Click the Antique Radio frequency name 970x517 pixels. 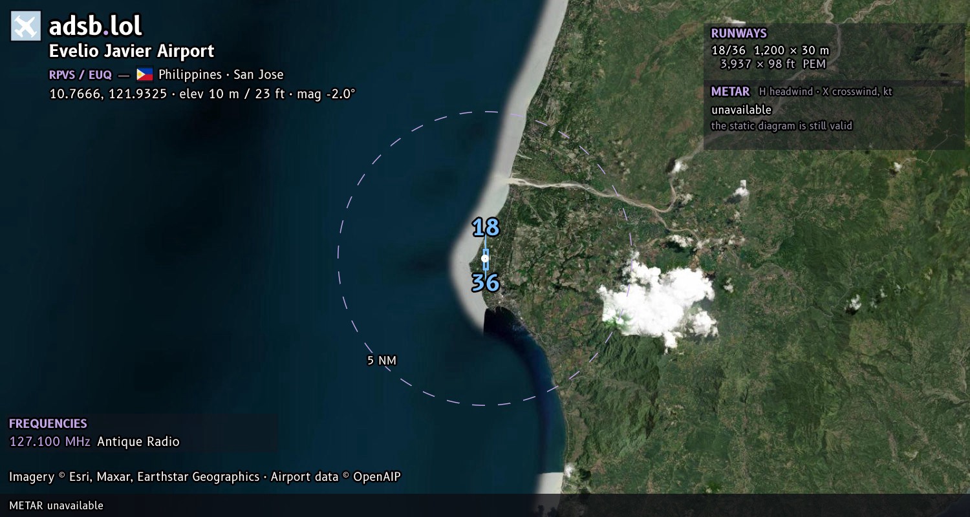[138, 442]
